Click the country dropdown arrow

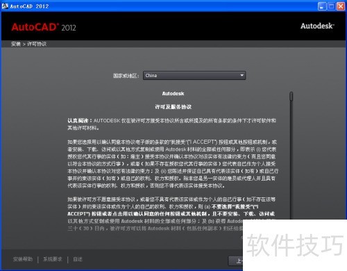tap(242, 76)
